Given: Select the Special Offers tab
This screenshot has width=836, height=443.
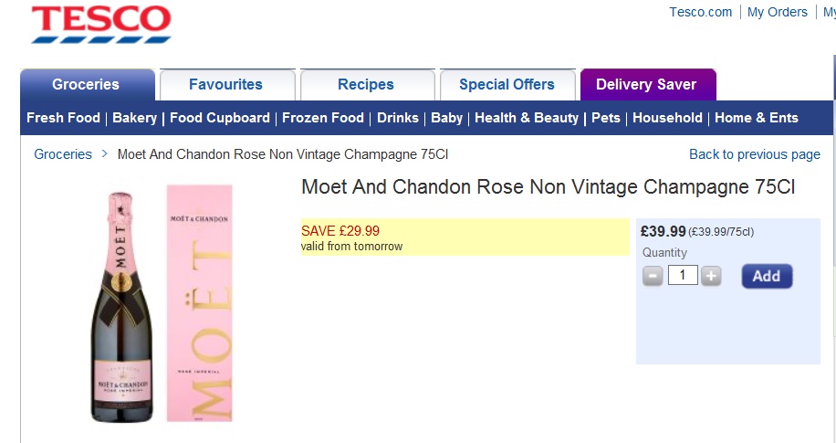Looking at the screenshot, I should (x=507, y=85).
